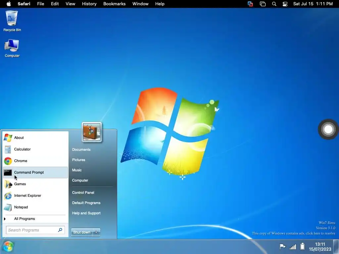Click the remote desktop menu bar icon

(250, 4)
